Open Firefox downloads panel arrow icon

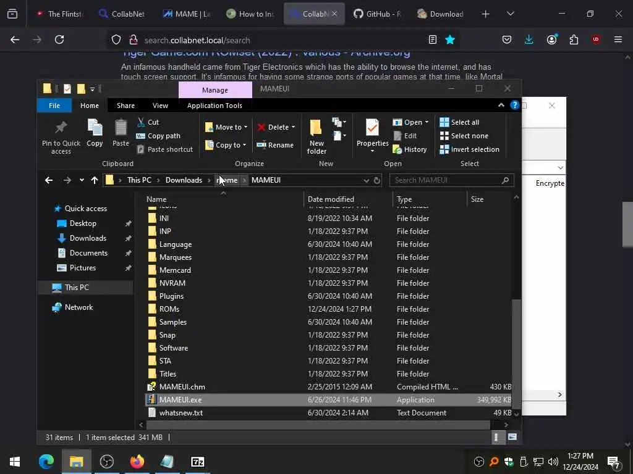(529, 39)
